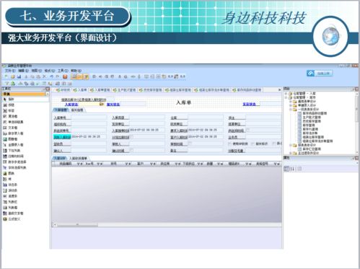Tick the middle checkbox in the options row
The height and width of the screenshot is (269, 360).
[253, 144]
